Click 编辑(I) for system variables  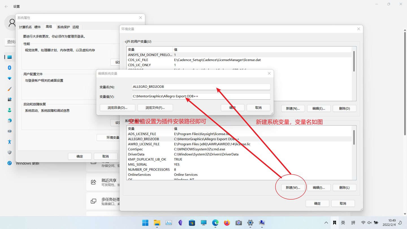coord(319,187)
